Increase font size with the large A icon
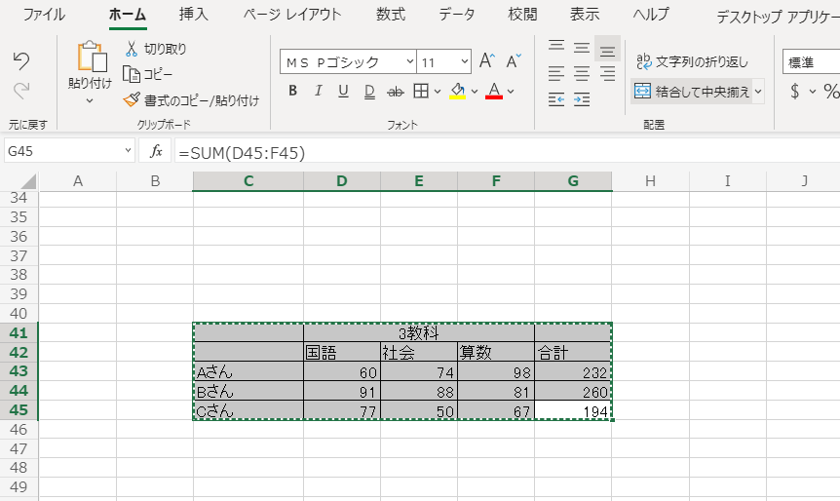This screenshot has height=501, width=840. (x=487, y=61)
